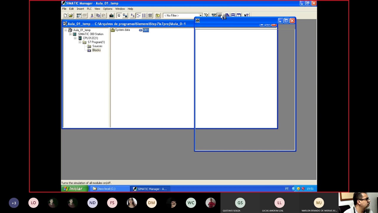Click the context Help arrow icon

(246, 15)
